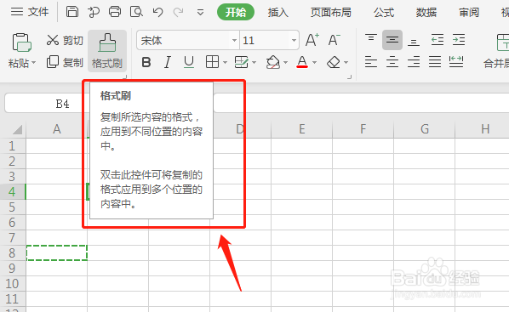Center text horizontally
The height and width of the screenshot is (312, 509).
tap(392, 61)
